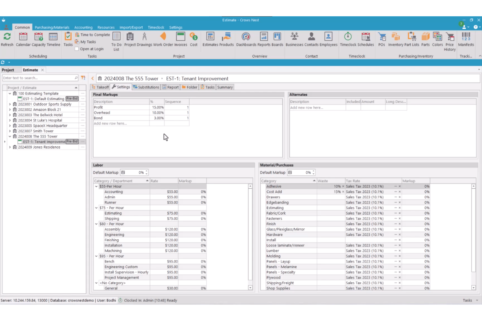This screenshot has width=482, height=321.
Task: Click Labor Default Markup stepper arrows
Action: tap(147, 172)
